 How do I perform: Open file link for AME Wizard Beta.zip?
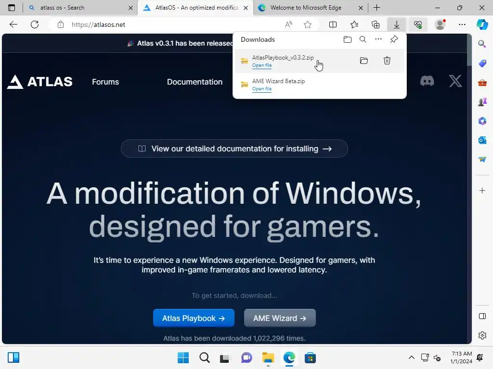(x=262, y=89)
